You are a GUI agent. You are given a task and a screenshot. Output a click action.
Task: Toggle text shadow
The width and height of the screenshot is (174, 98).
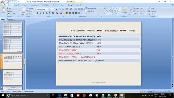point(50,13)
